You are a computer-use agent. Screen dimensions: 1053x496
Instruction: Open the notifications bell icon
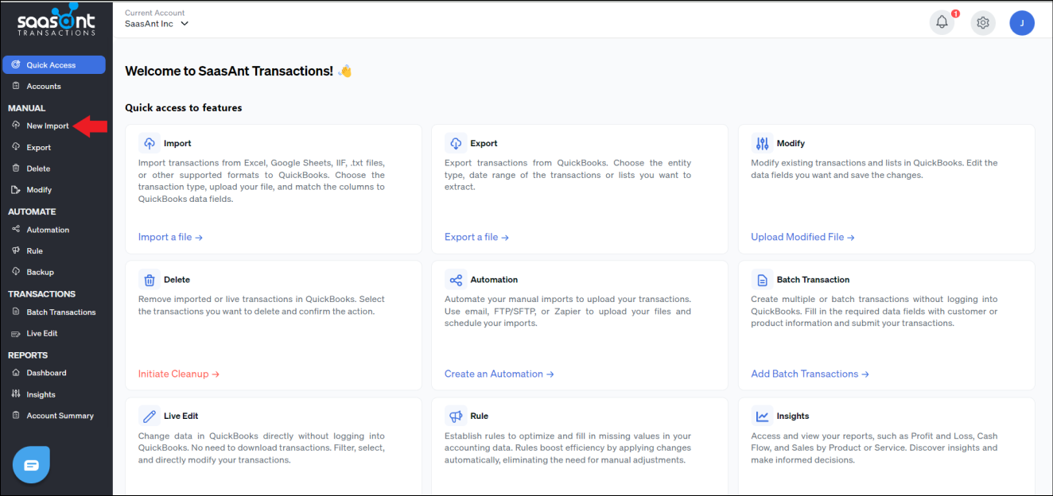click(942, 23)
